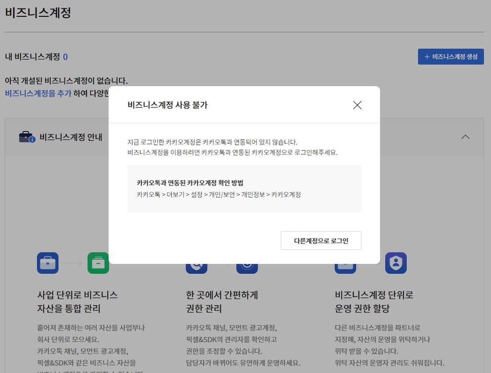The image size is (491, 373).
Task: Click the 내 비즈니스계정 count 0
Action: 65,57
